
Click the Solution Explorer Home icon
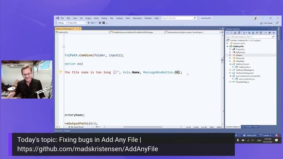[235, 33]
